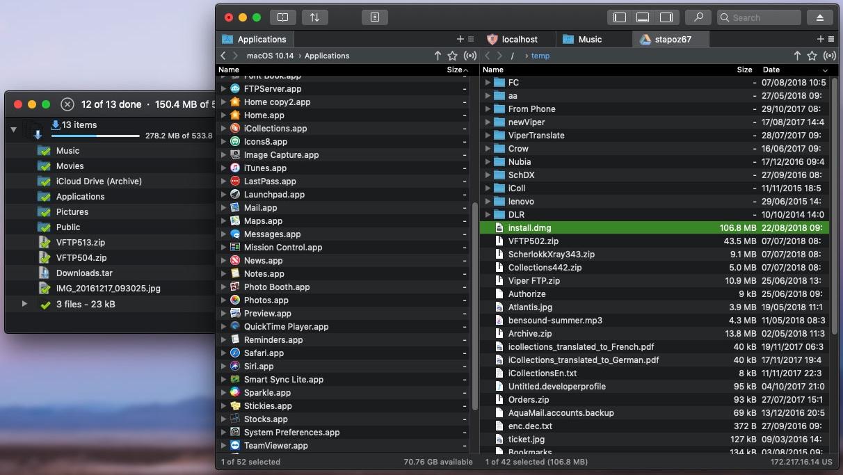
Task: Go to parent folder in left pane
Action: [437, 56]
